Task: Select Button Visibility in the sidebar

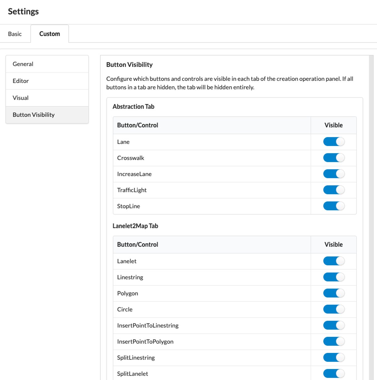Action: tap(47, 115)
